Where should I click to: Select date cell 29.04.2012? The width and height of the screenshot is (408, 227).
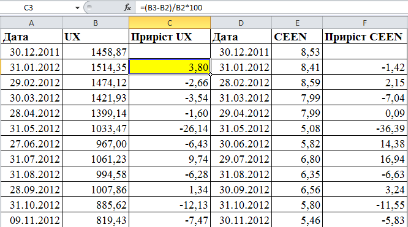coord(241,113)
